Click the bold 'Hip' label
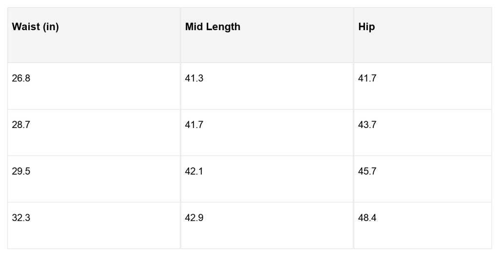The width and height of the screenshot is (499, 256). [x=366, y=27]
